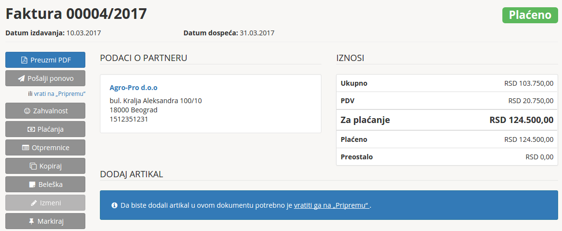Screen dimensions: 562x231
Task: Click the smiley icon beside Zahvalnost
Action: click(27, 111)
